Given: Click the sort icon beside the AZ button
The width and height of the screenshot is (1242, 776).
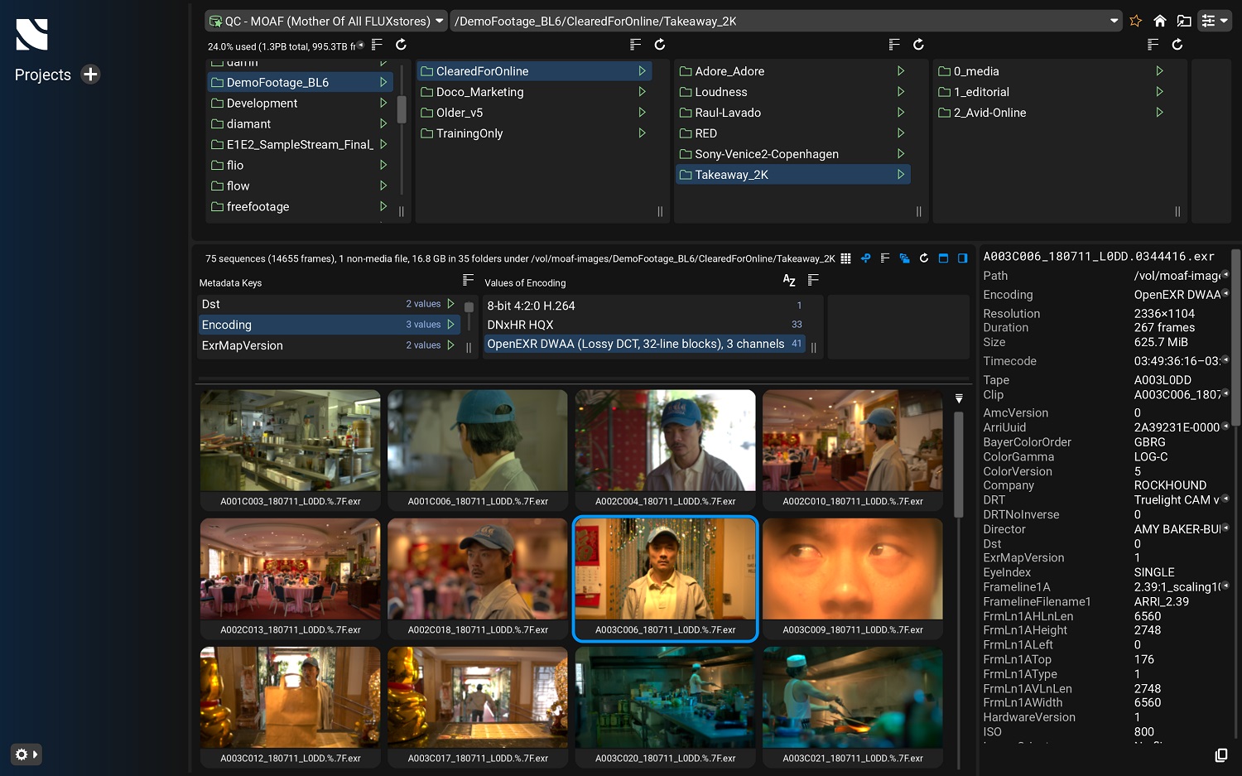Looking at the screenshot, I should click(x=813, y=281).
